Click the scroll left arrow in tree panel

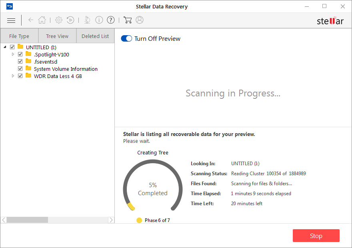(4, 220)
